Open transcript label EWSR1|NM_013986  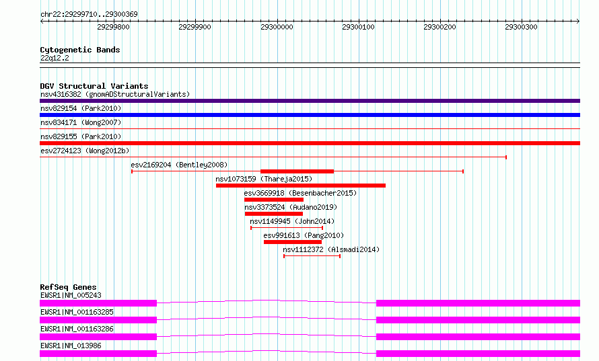point(71,346)
